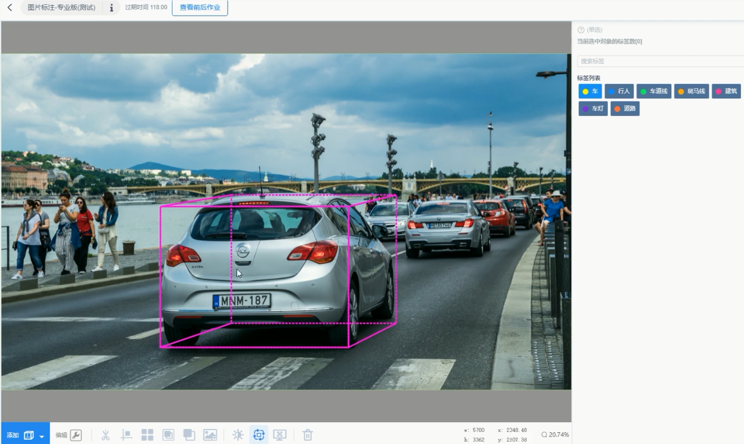
Task: Toggle the highlighted fit-to-screen icon
Action: [259, 435]
